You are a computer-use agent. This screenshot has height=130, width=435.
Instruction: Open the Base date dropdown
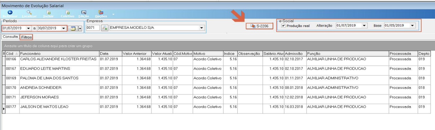412,26
